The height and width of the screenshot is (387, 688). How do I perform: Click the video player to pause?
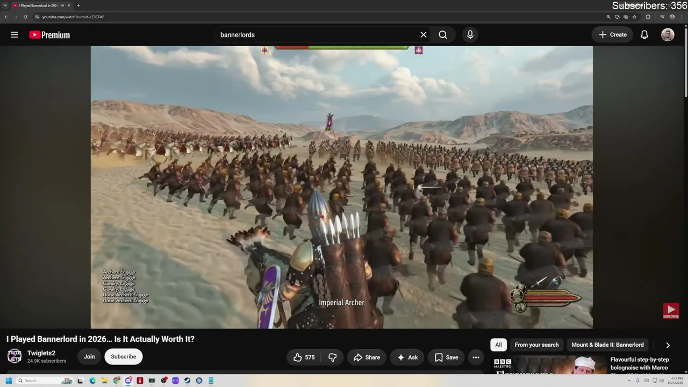pos(342,187)
